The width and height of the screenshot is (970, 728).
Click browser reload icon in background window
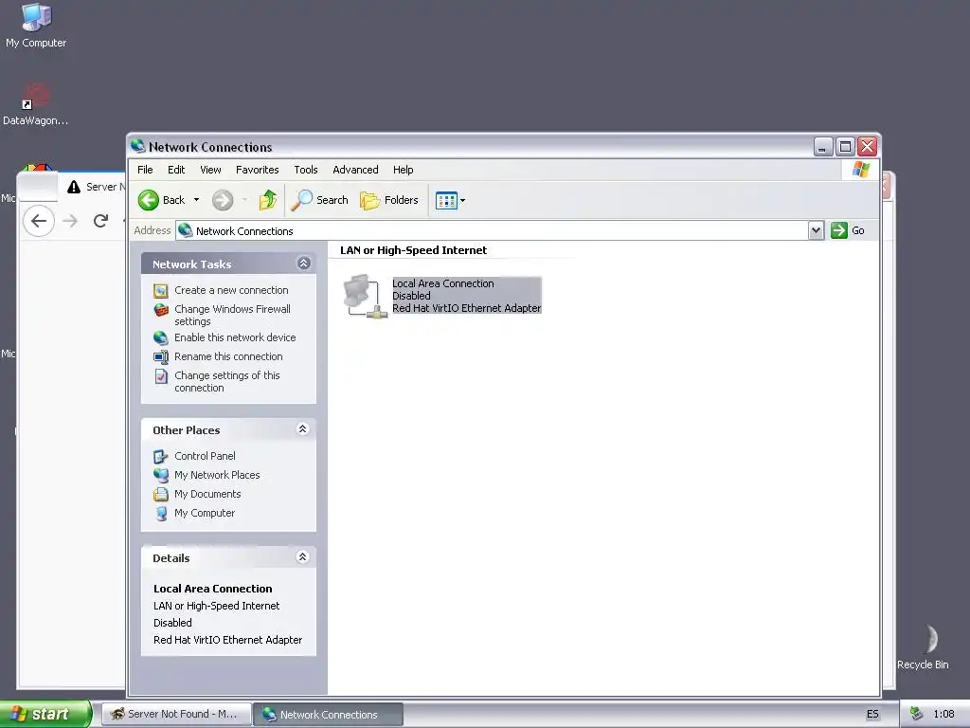[x=100, y=220]
